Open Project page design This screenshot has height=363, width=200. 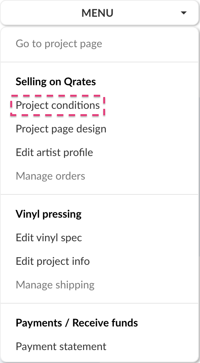61,129
